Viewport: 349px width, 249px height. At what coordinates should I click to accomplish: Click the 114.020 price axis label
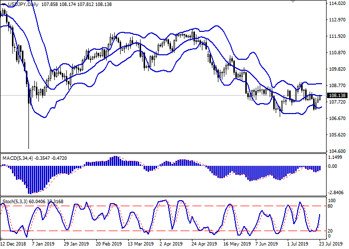[x=338, y=3]
